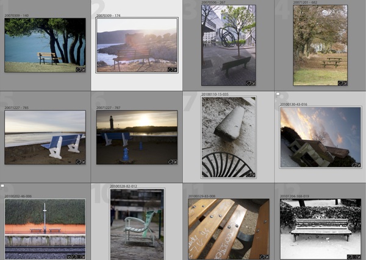Click crop badge on tree-and-bench photo 20070309-140
The image size is (366, 260).
[x=78, y=70]
